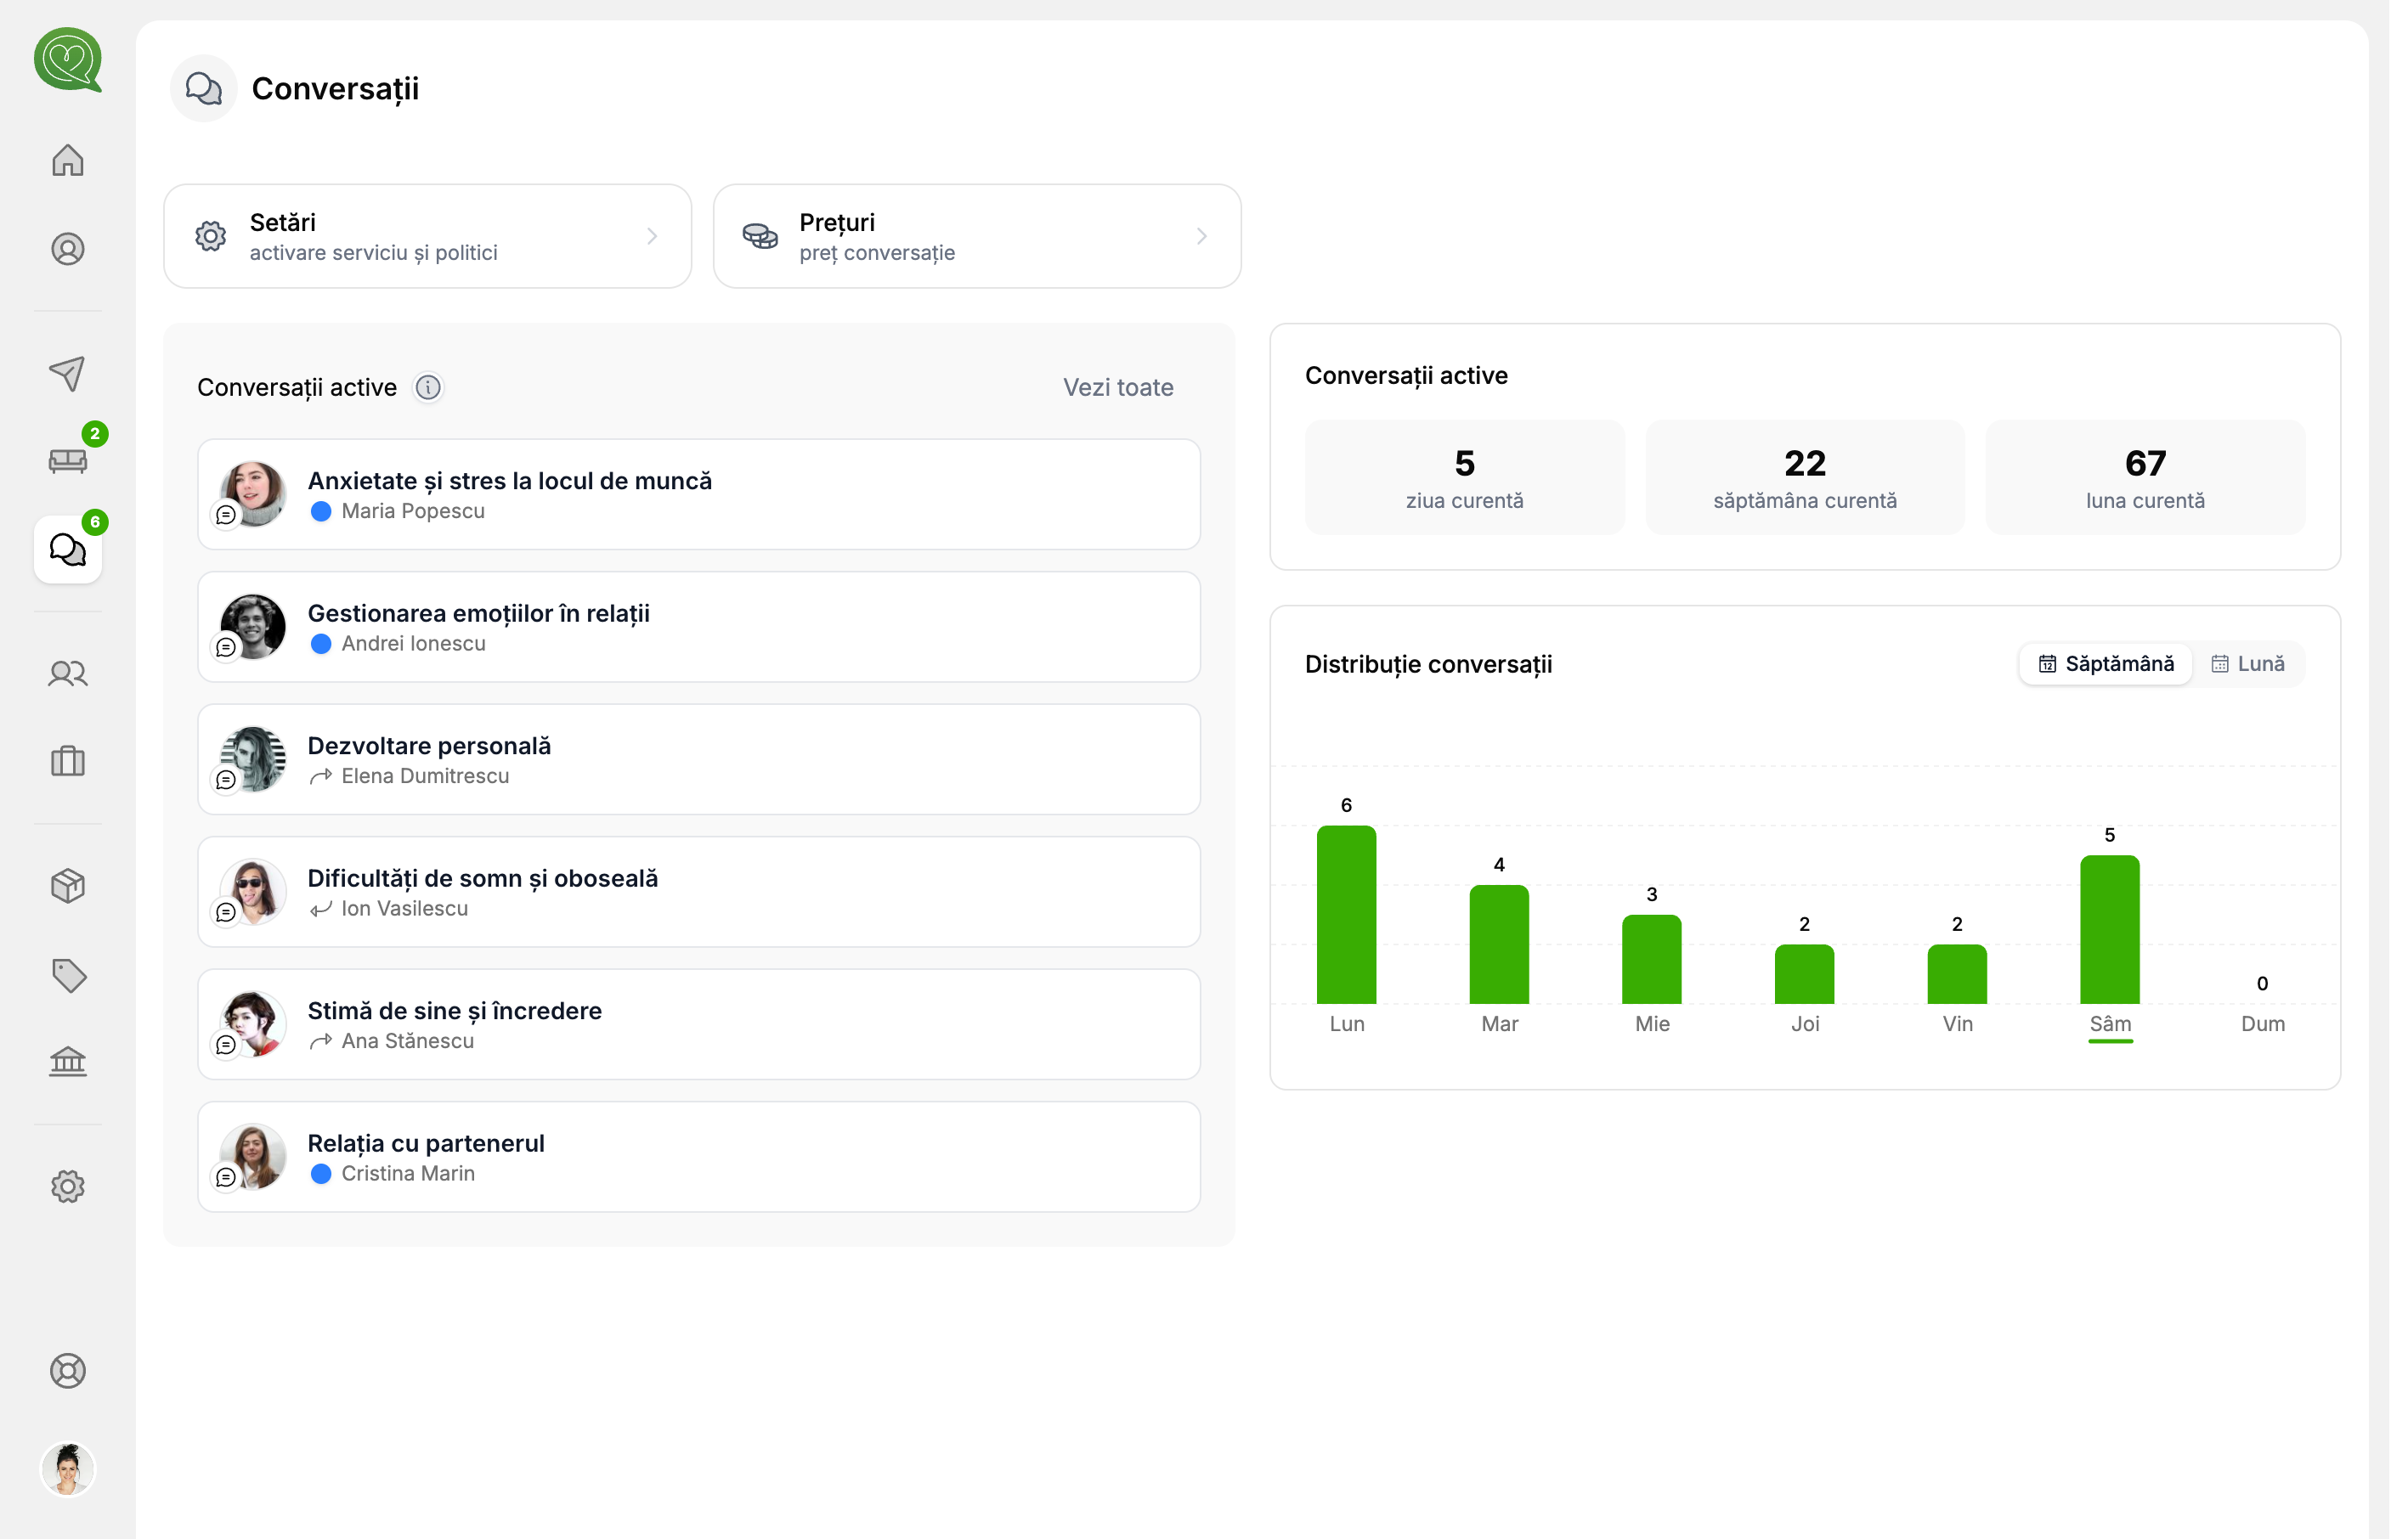Open the bank building icon in sidebar

(x=68, y=1062)
